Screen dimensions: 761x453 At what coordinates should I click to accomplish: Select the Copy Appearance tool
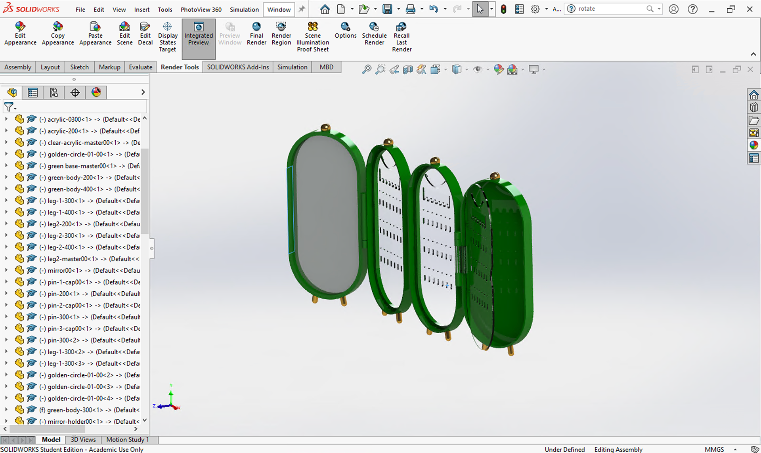click(58, 34)
